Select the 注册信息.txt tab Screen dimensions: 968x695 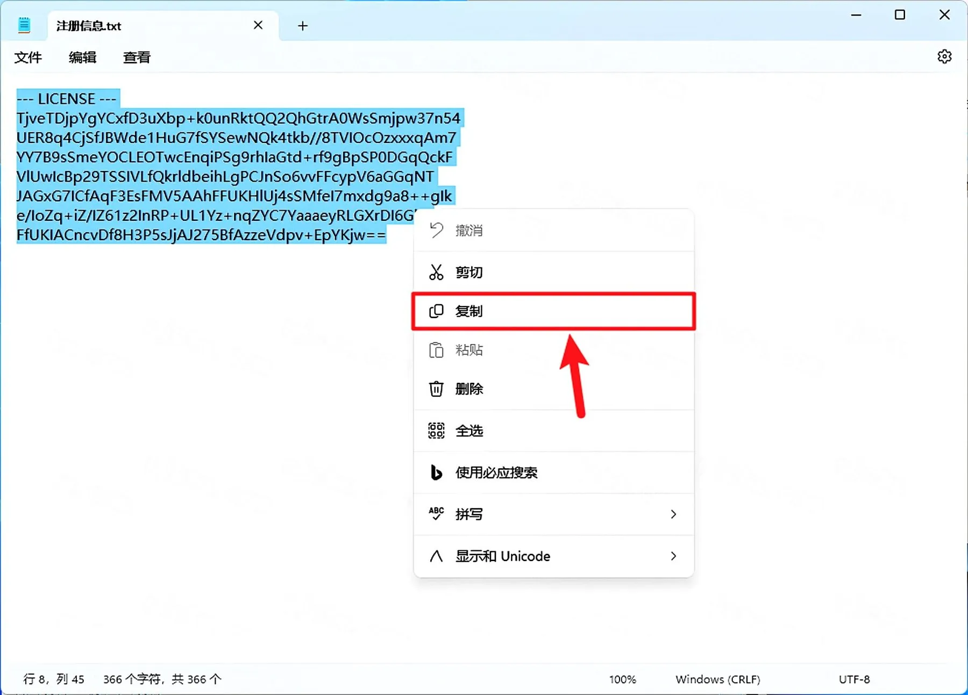click(x=163, y=26)
